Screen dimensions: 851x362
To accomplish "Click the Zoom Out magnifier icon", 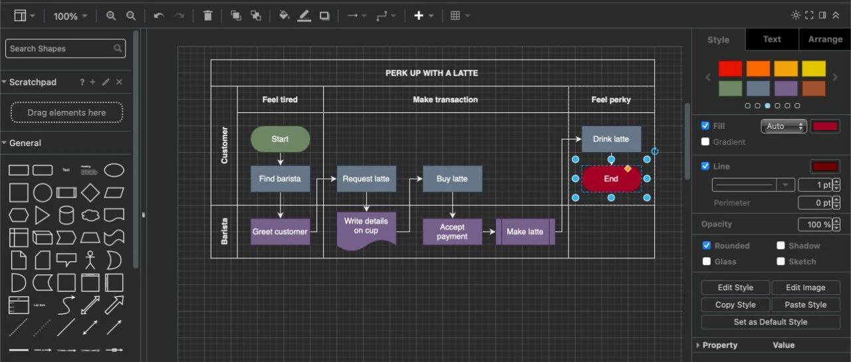I will point(131,15).
